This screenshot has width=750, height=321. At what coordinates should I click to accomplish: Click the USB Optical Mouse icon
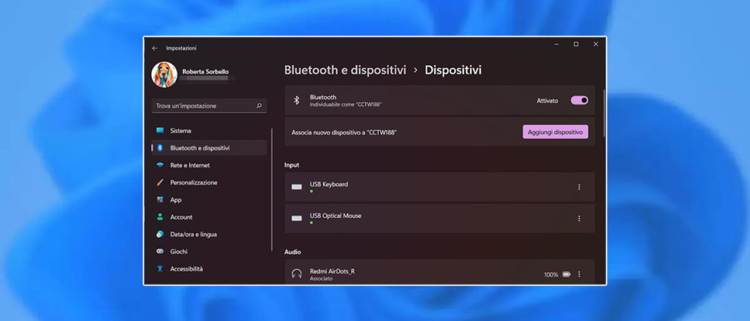pyautogui.click(x=297, y=219)
